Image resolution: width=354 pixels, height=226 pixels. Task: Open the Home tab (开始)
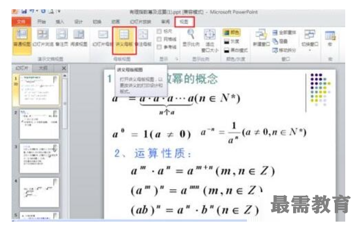click(x=42, y=21)
